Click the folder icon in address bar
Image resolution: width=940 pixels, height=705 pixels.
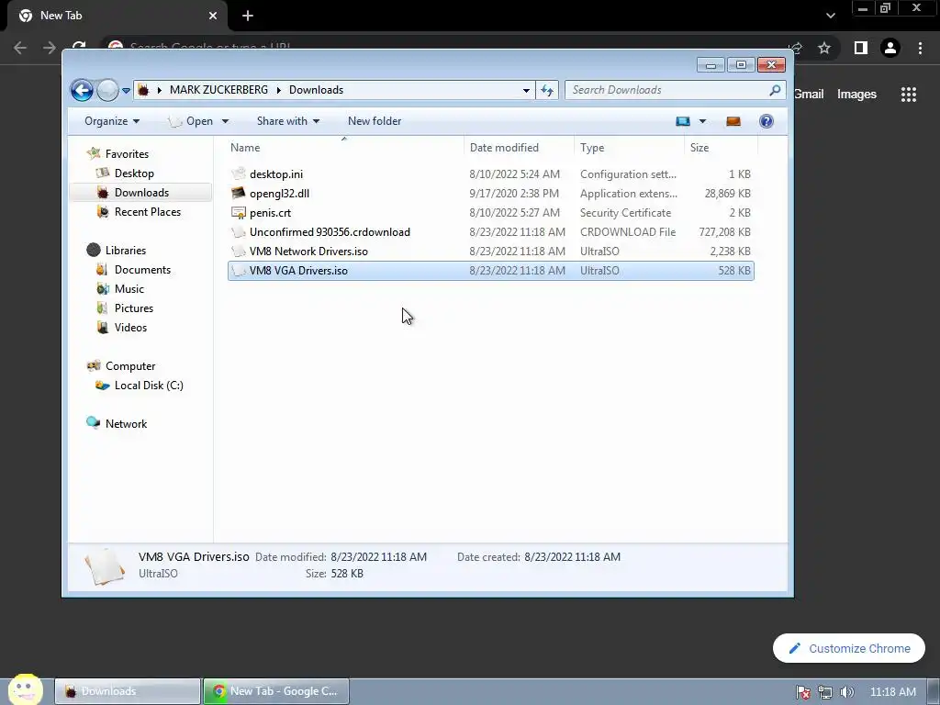click(x=143, y=90)
